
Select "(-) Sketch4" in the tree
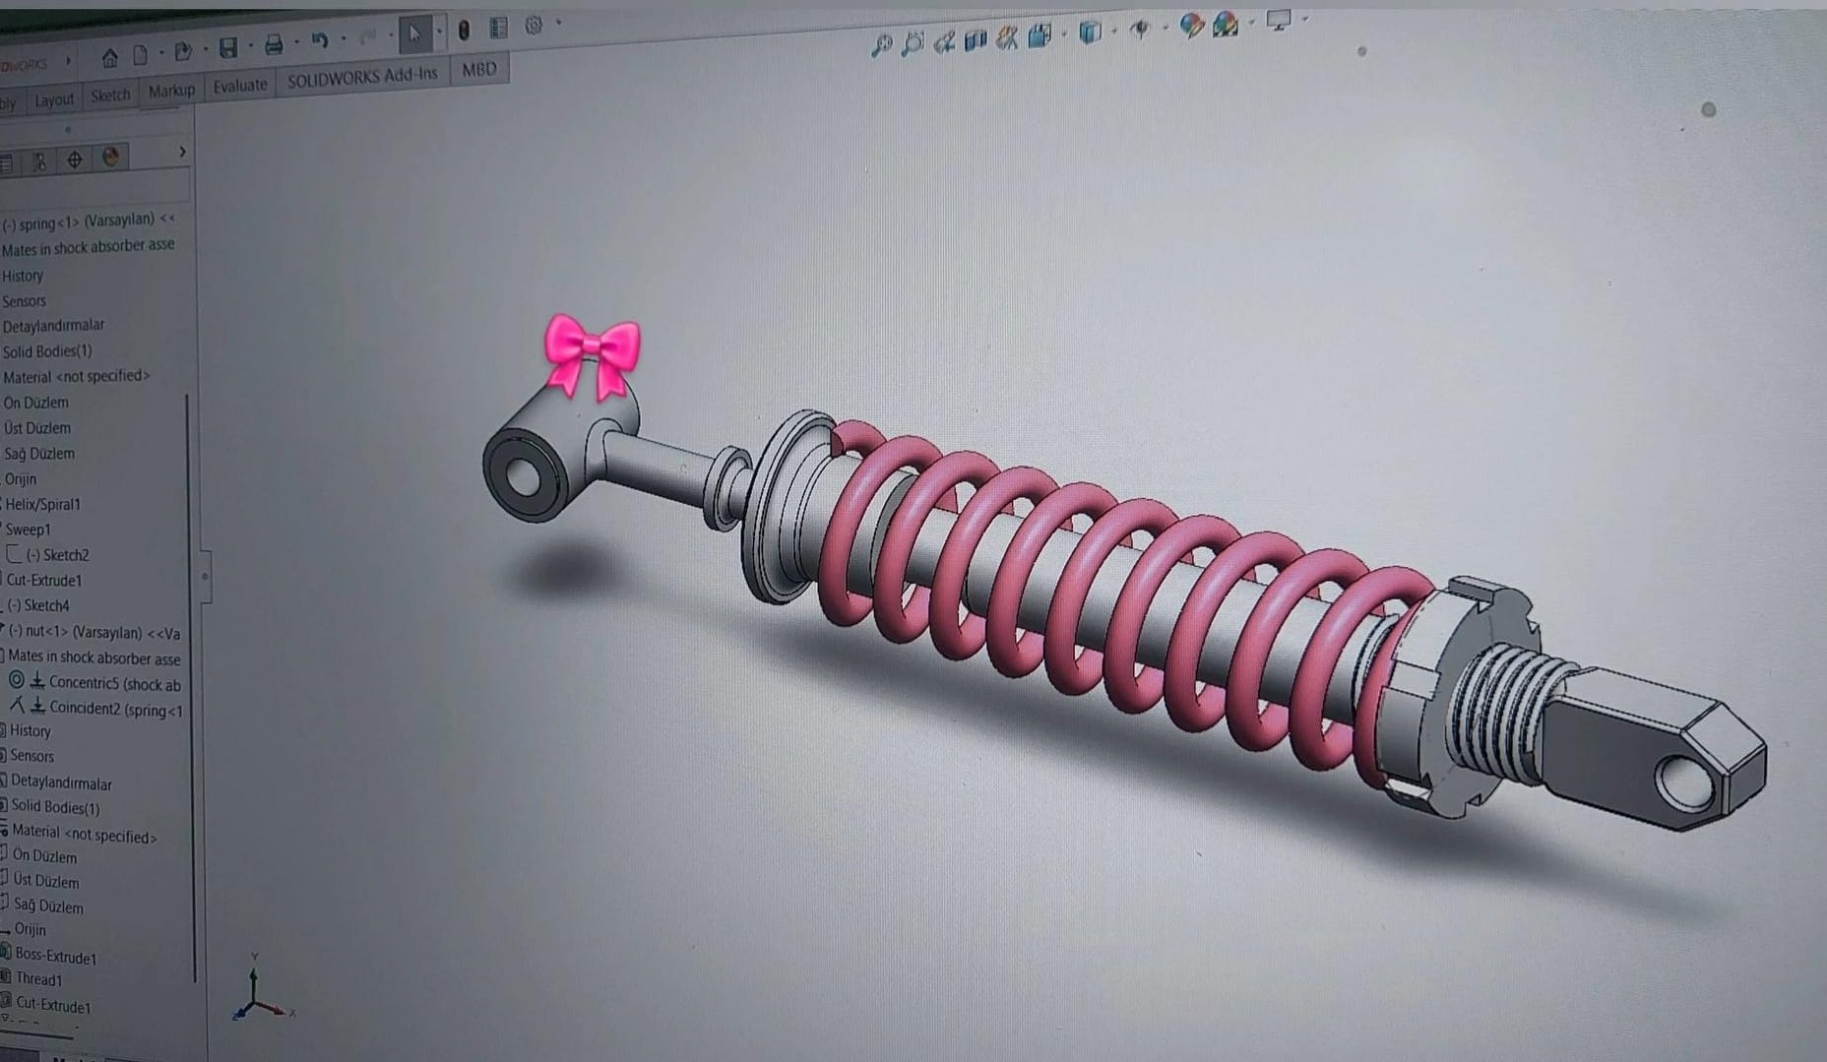click(39, 605)
